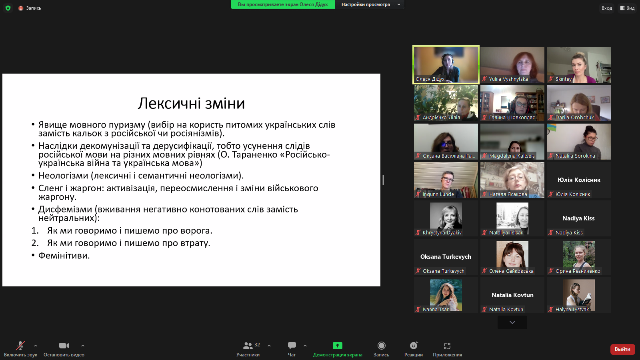Open the Apps panel icon

[x=447, y=346]
